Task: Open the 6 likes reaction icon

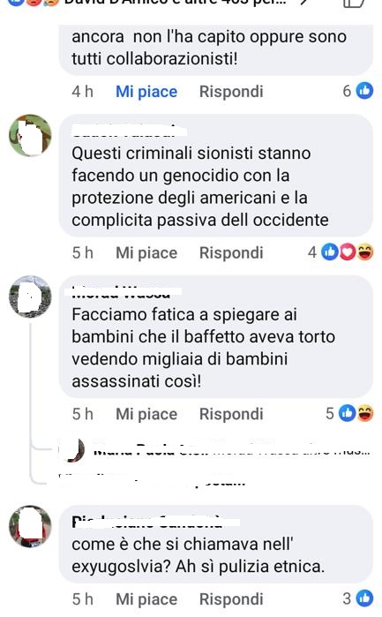Action: (364, 91)
